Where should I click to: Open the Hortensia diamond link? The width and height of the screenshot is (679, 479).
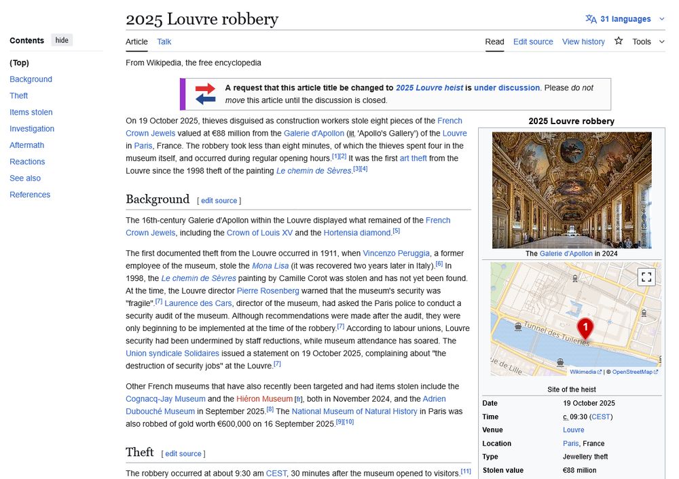pyautogui.click(x=358, y=232)
